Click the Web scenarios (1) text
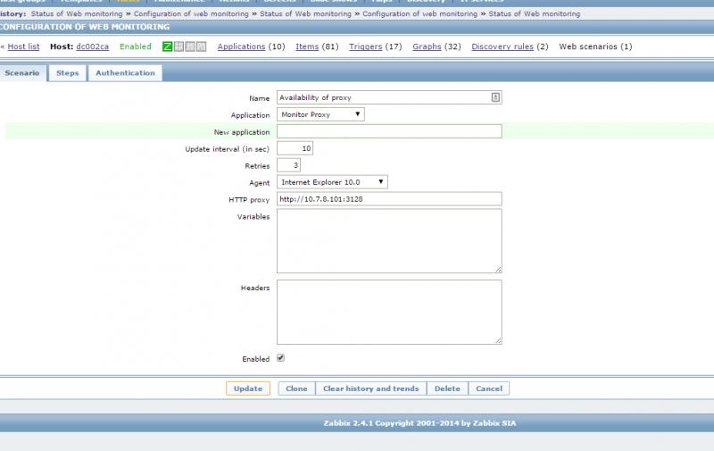This screenshot has width=714, height=451. pyautogui.click(x=595, y=46)
